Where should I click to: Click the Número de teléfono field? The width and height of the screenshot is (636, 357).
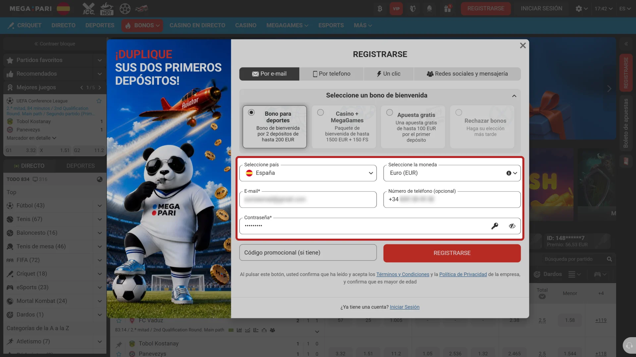[x=452, y=200]
